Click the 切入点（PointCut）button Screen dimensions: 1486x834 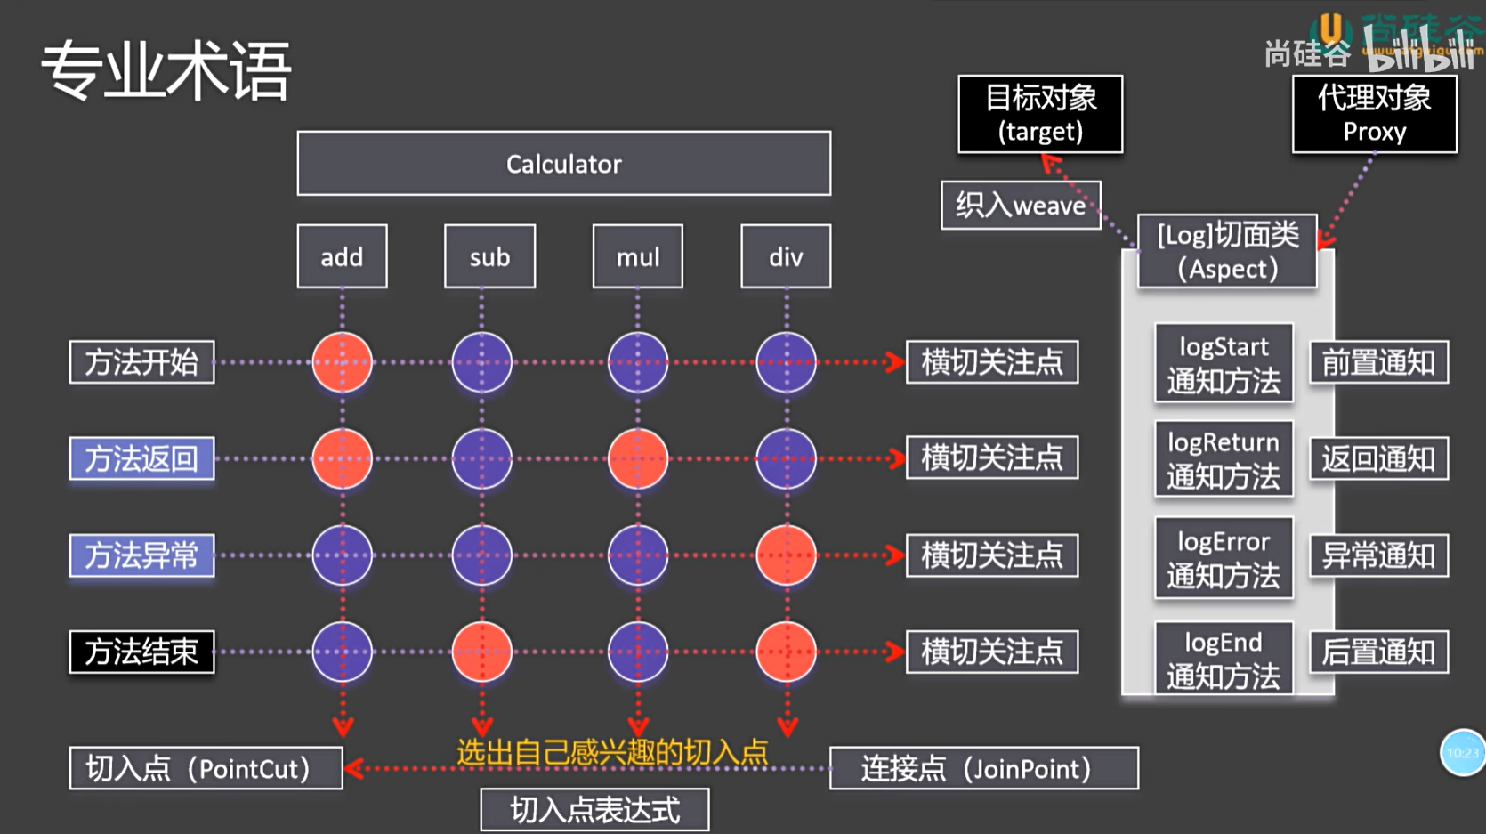(206, 768)
